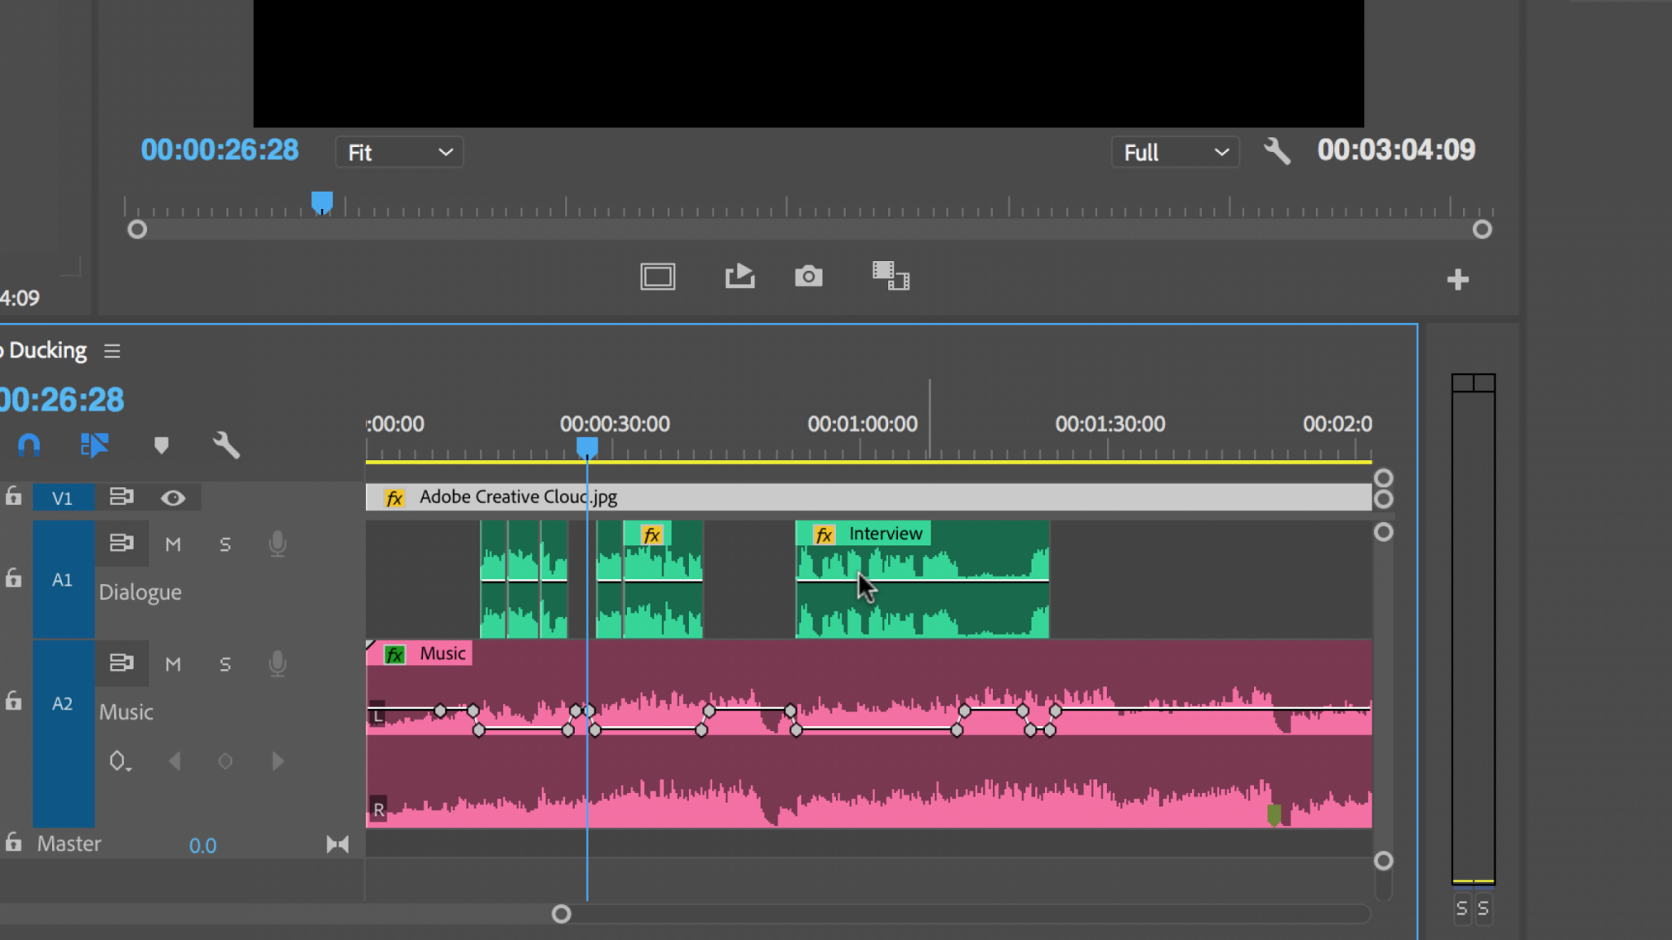Click the Master volume value 0.0
The image size is (1672, 940).
pos(202,846)
